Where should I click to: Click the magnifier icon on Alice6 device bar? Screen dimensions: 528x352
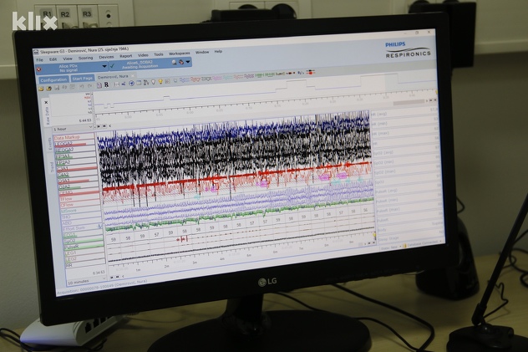tap(174, 63)
